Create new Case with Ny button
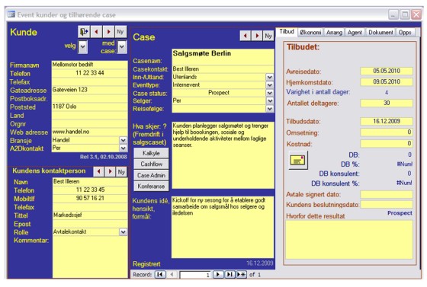 (x=268, y=36)
